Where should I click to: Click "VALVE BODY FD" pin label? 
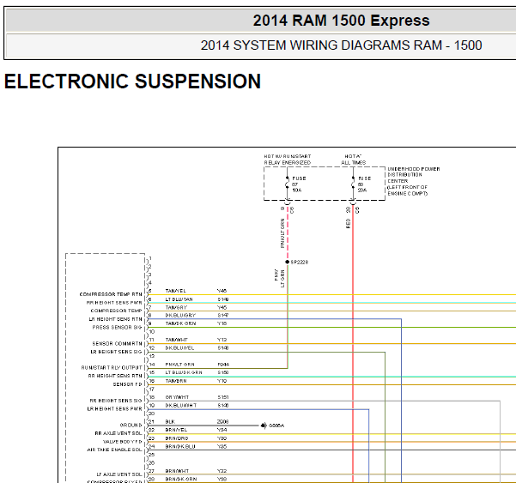point(123,442)
